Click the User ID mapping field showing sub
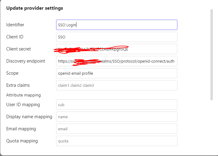This screenshot has width=218, height=156. pyautogui.click(x=116, y=105)
